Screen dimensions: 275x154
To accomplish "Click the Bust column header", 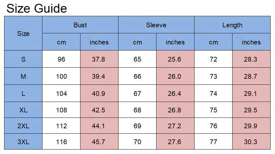I will point(80,25).
